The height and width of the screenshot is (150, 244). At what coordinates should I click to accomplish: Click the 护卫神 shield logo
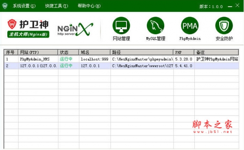12,24
